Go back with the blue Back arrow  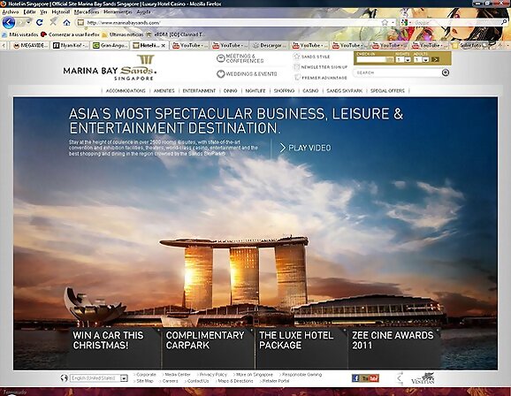tap(9, 23)
